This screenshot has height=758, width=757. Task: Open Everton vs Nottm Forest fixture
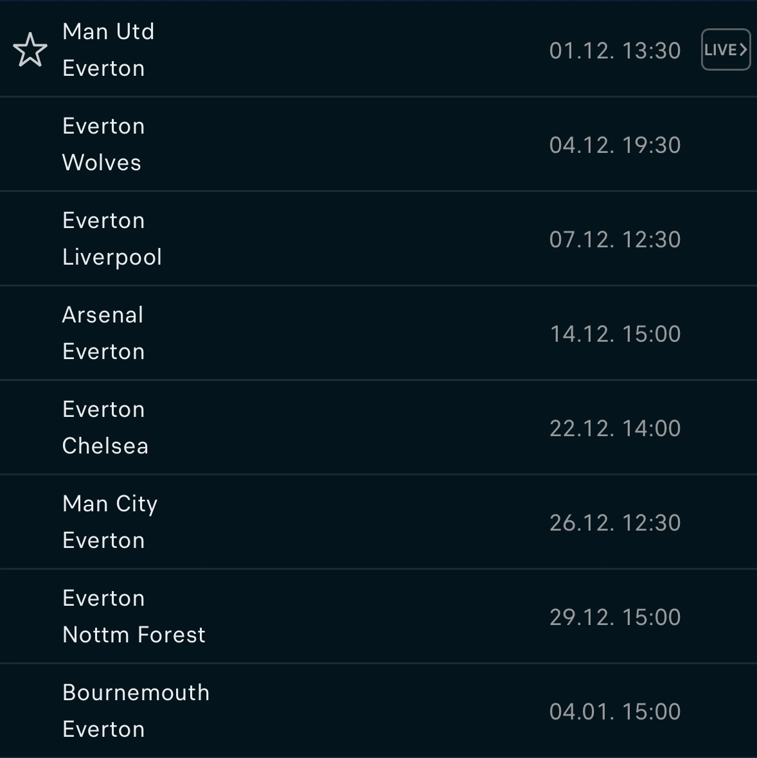coord(321,617)
